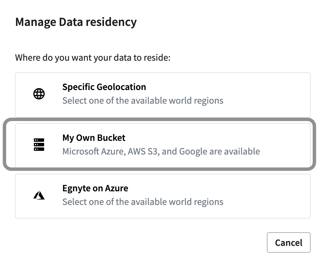Click the Azure logo icon
This screenshot has width=325, height=266.
pyautogui.click(x=39, y=195)
